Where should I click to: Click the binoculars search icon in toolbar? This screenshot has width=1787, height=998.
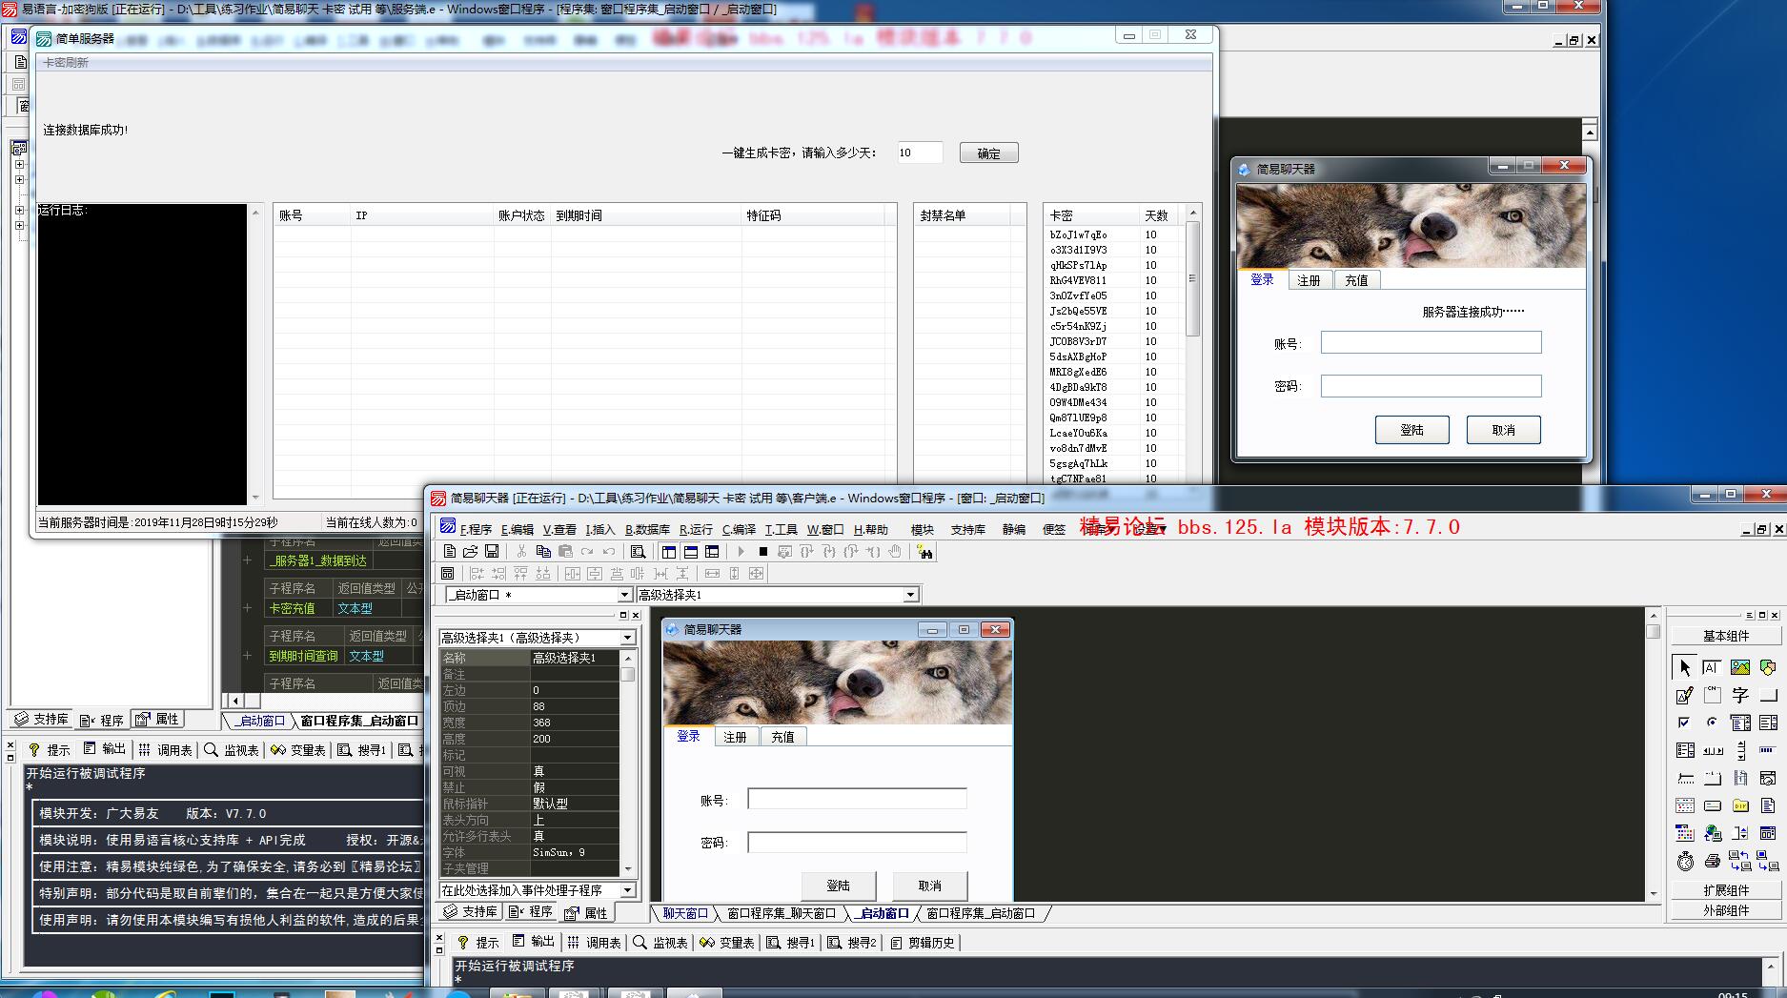click(924, 552)
